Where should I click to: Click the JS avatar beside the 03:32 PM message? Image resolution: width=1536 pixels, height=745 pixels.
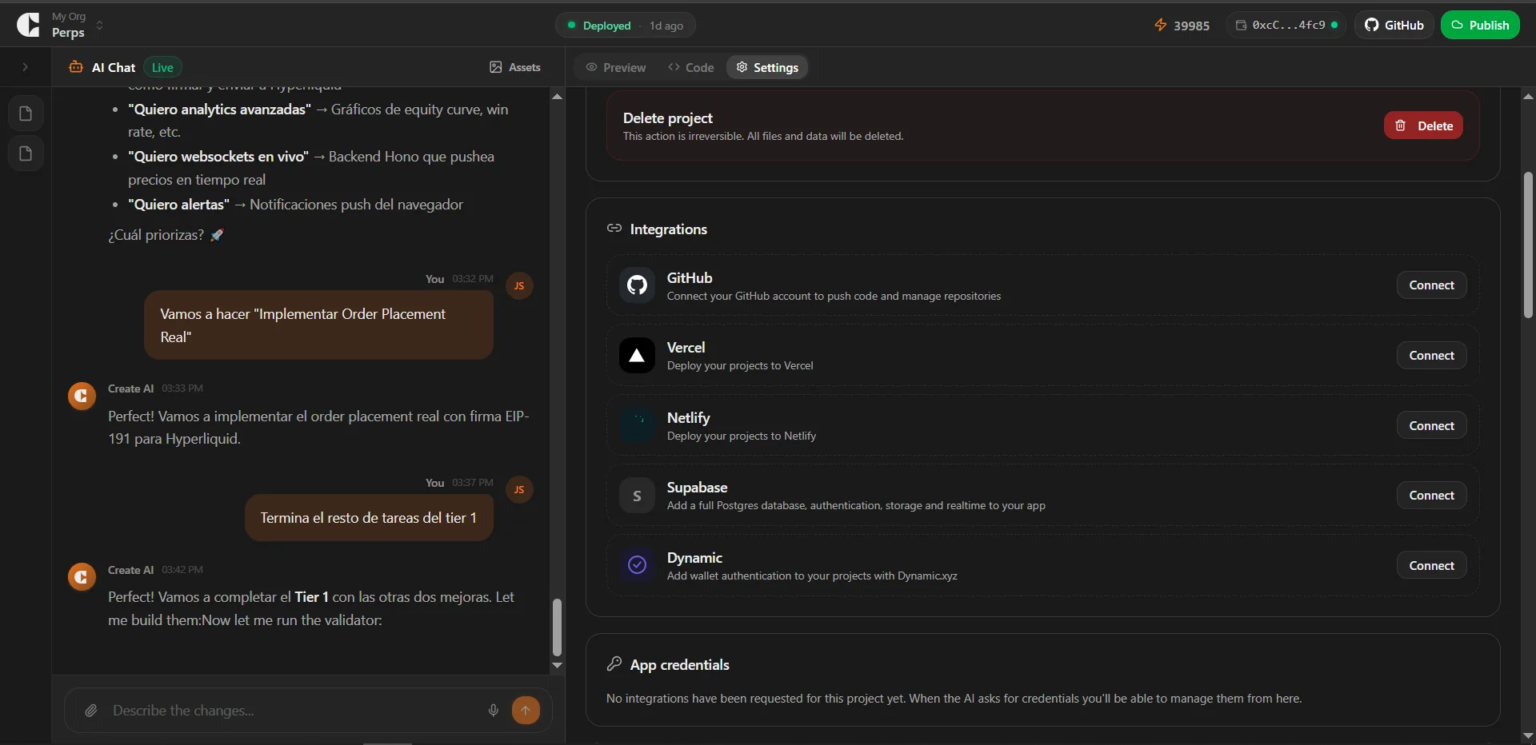[519, 286]
